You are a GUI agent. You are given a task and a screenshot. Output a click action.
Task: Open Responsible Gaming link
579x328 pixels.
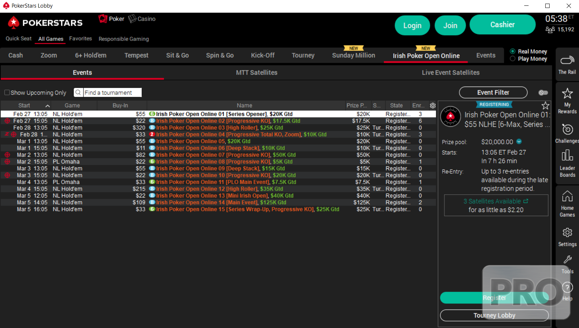[x=124, y=39]
